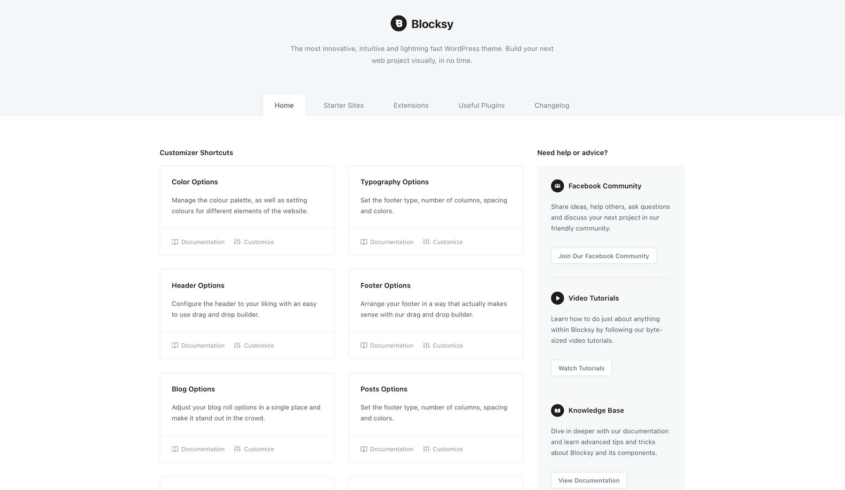Click book icon in Typography Options card
This screenshot has height=490, width=845.
click(x=363, y=242)
